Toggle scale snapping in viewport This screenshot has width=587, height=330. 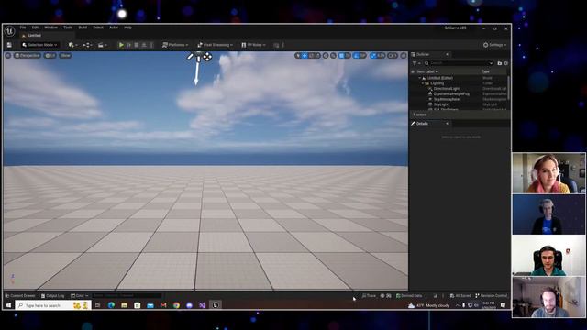[x=373, y=55]
